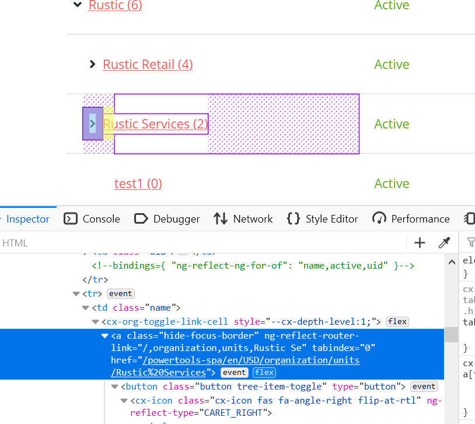Click Active status in test1 row

(x=392, y=183)
